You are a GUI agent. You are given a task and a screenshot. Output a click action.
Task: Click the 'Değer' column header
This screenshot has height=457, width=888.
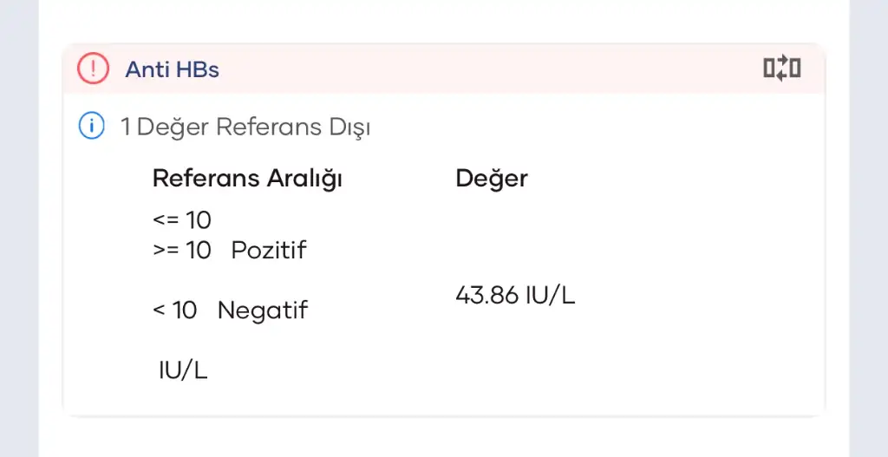tap(492, 179)
